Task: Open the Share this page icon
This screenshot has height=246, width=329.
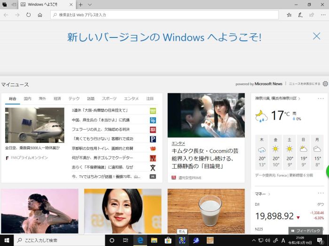Action: [311, 15]
